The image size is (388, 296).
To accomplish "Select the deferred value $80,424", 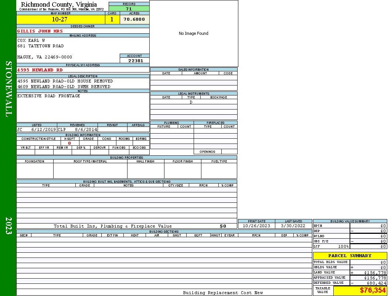I will pyautogui.click(x=376, y=283).
